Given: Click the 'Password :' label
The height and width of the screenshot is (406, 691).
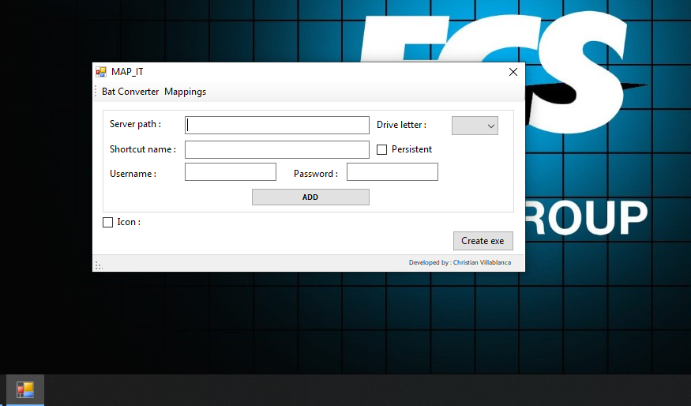Looking at the screenshot, I should (316, 174).
